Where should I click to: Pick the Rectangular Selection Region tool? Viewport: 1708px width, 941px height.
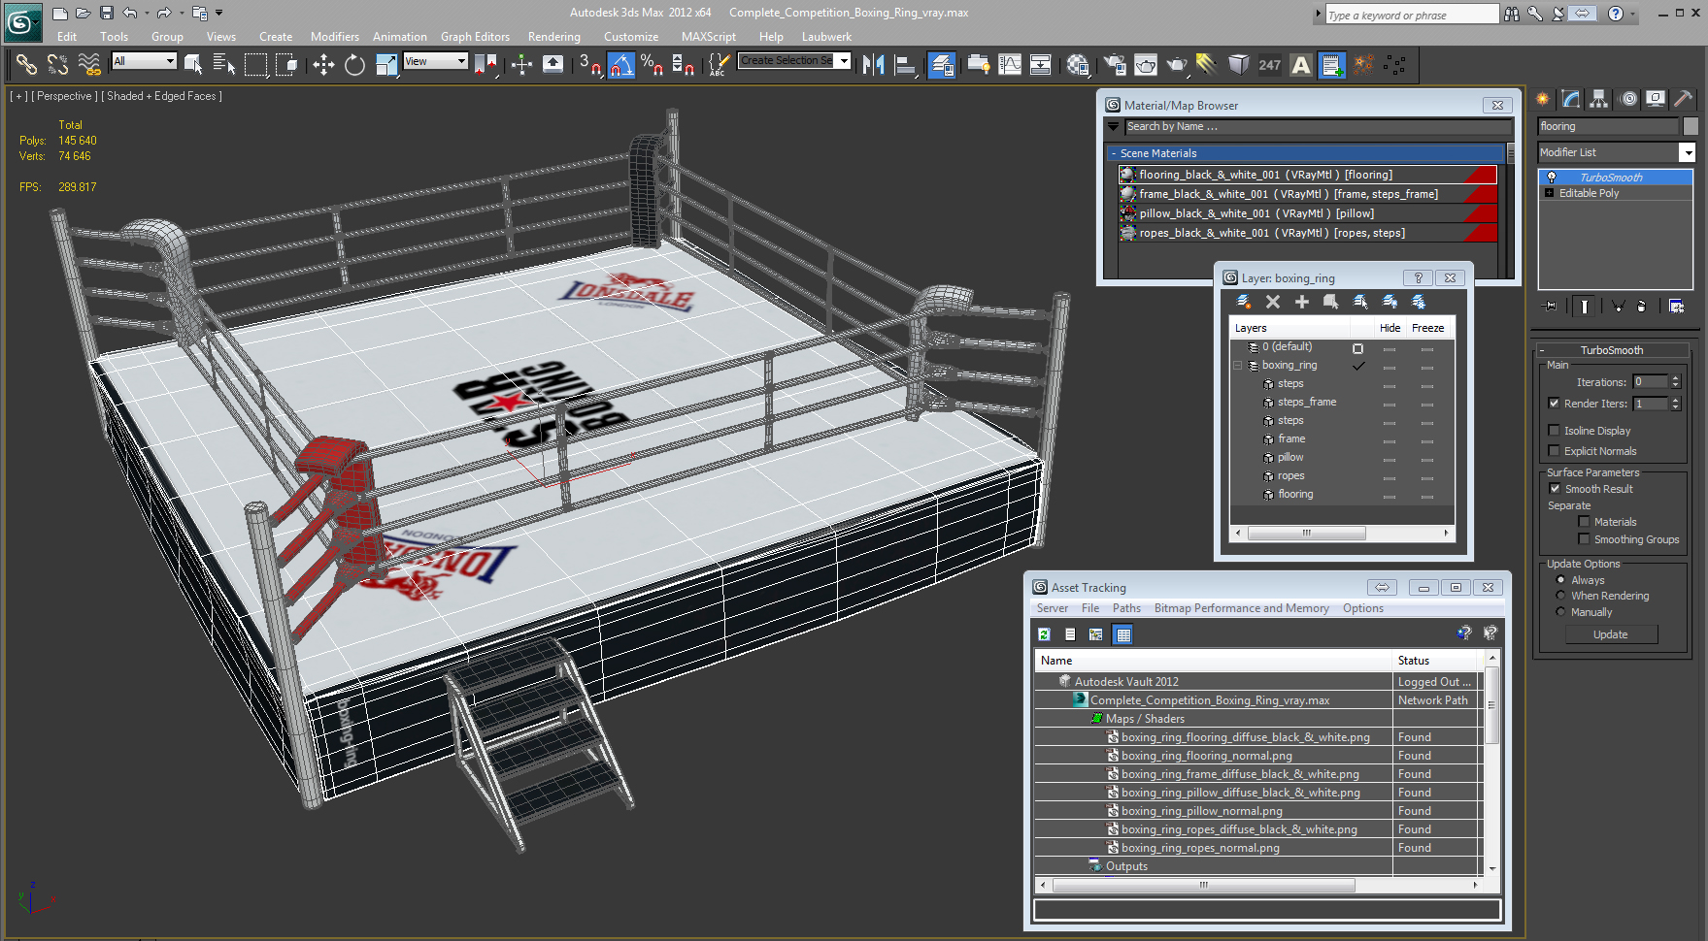pyautogui.click(x=255, y=65)
